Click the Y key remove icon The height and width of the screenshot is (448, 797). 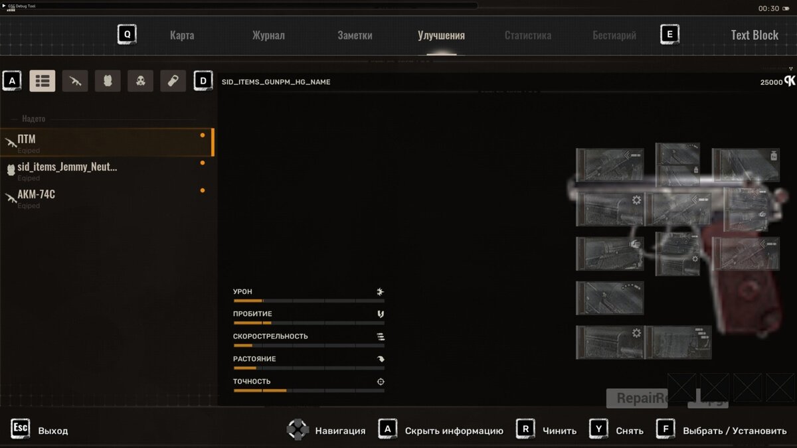pyautogui.click(x=598, y=429)
